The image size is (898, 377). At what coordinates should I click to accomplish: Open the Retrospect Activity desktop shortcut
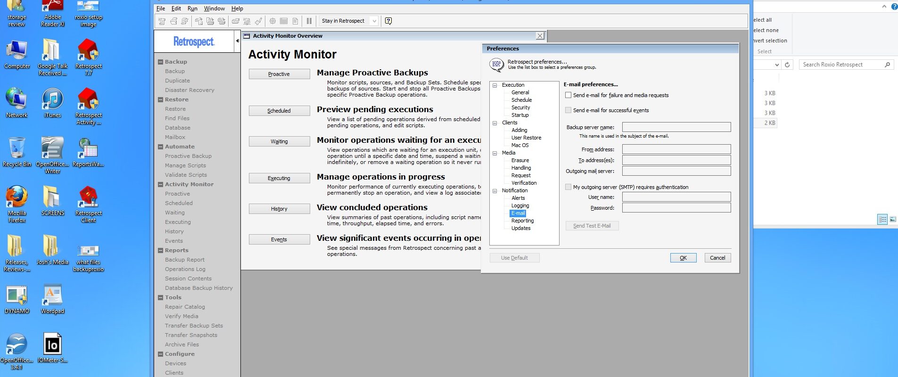click(x=88, y=106)
